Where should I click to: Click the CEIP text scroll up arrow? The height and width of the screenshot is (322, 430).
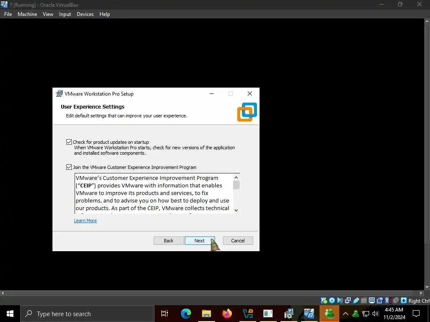[236, 177]
